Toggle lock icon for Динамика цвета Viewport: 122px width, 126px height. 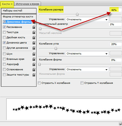34,43
